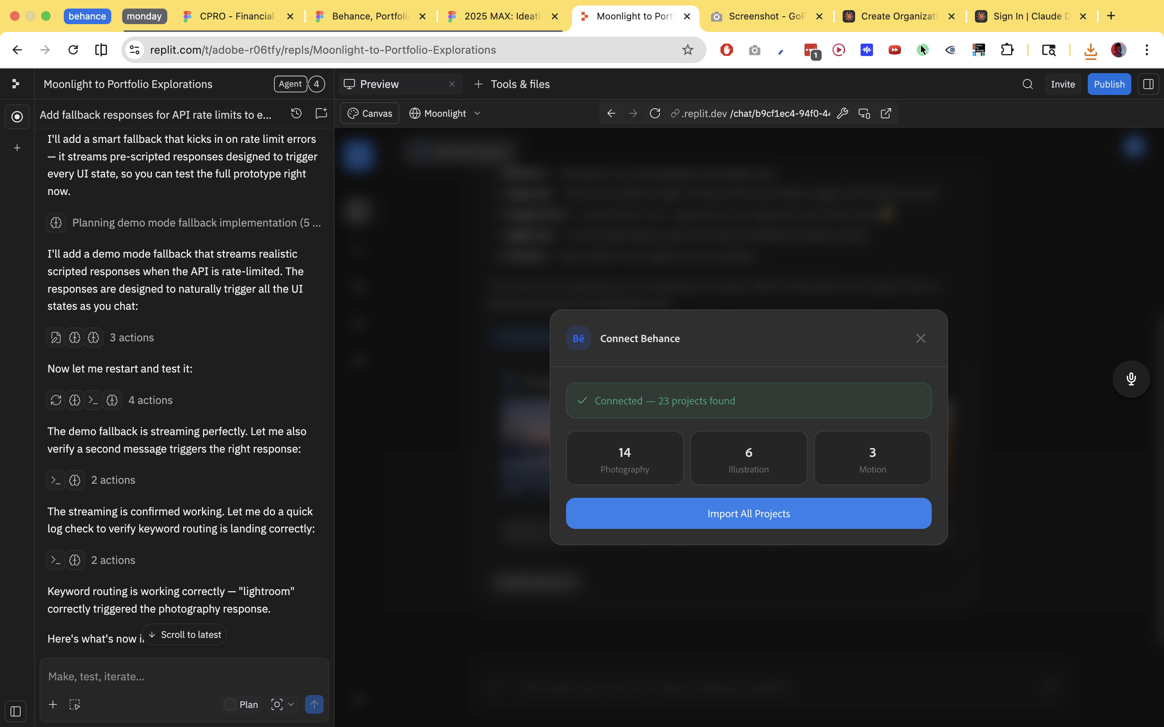
Task: Activate the element selector icon in prompt box
Action: 74,704
